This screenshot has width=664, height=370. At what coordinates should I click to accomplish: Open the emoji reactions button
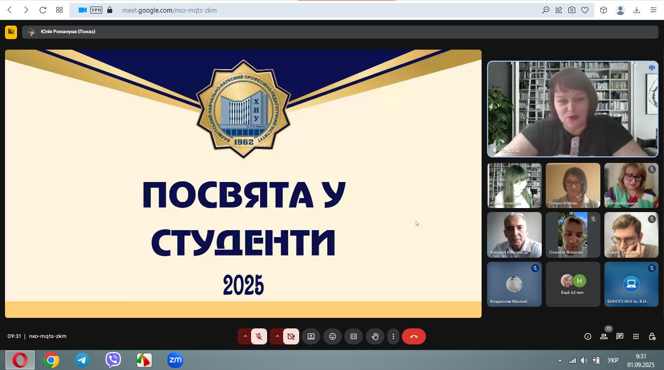coord(332,336)
